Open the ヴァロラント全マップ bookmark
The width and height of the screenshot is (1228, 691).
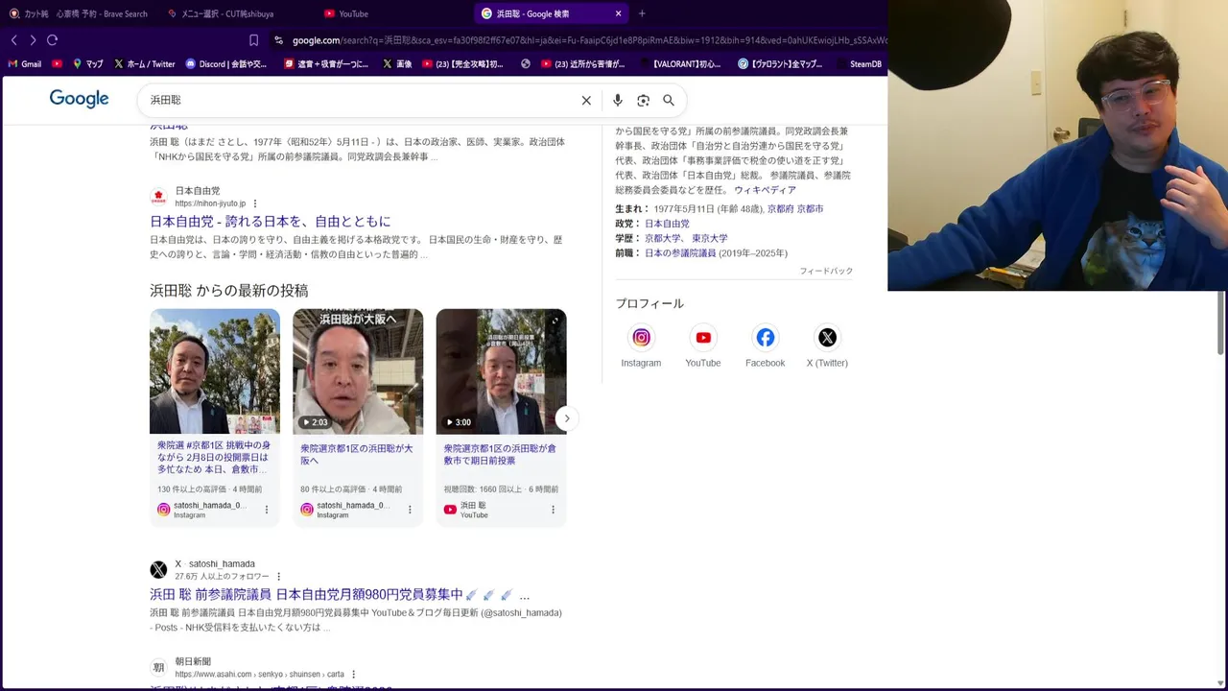pos(780,64)
